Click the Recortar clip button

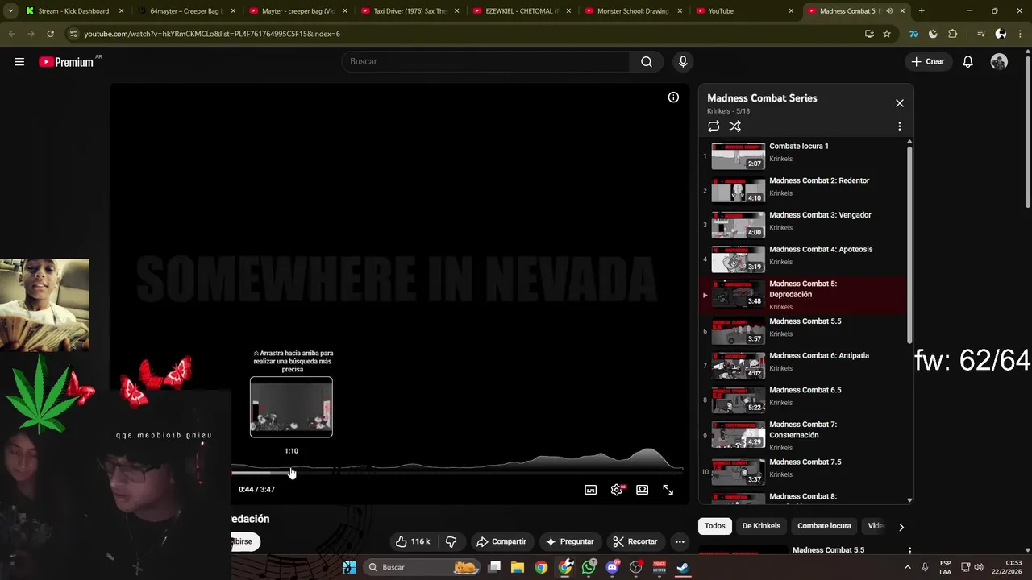[635, 541]
